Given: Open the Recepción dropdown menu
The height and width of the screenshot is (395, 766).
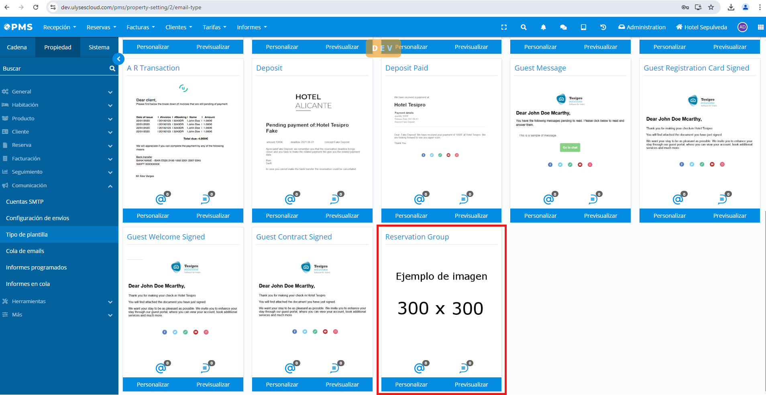Looking at the screenshot, I should [59, 27].
